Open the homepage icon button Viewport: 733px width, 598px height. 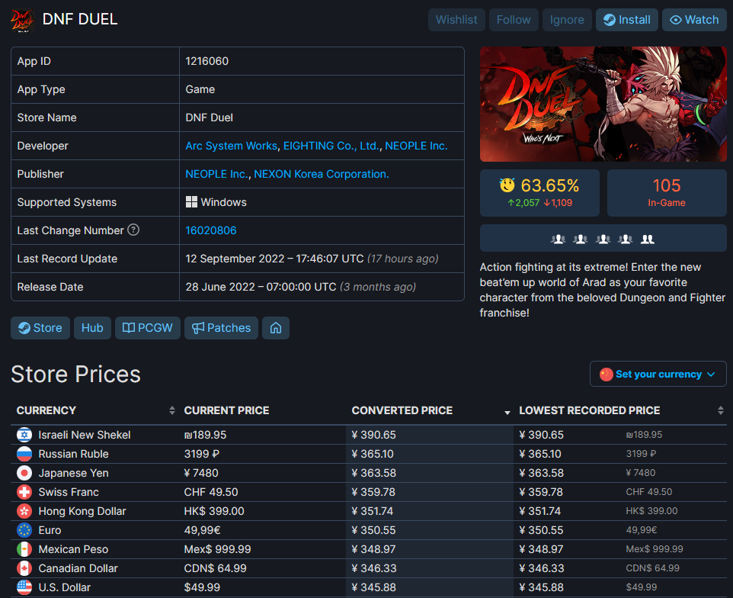point(276,328)
